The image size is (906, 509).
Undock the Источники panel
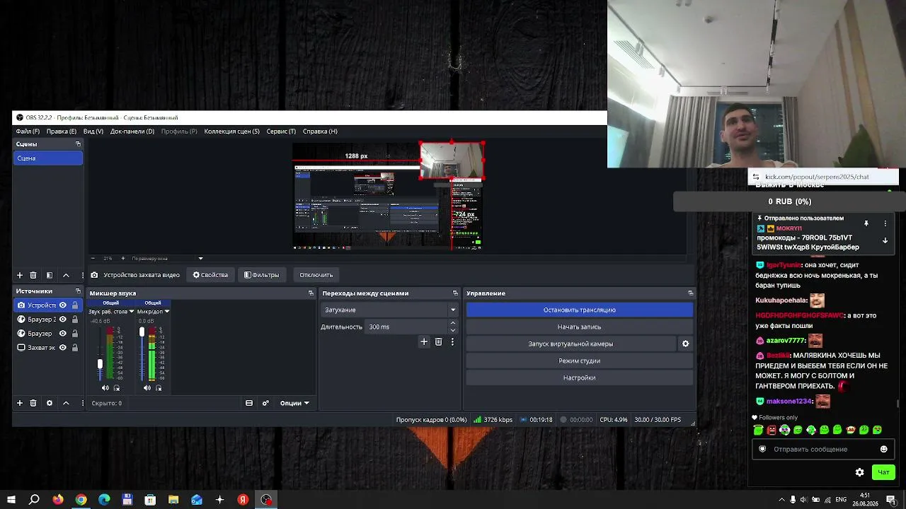click(79, 291)
